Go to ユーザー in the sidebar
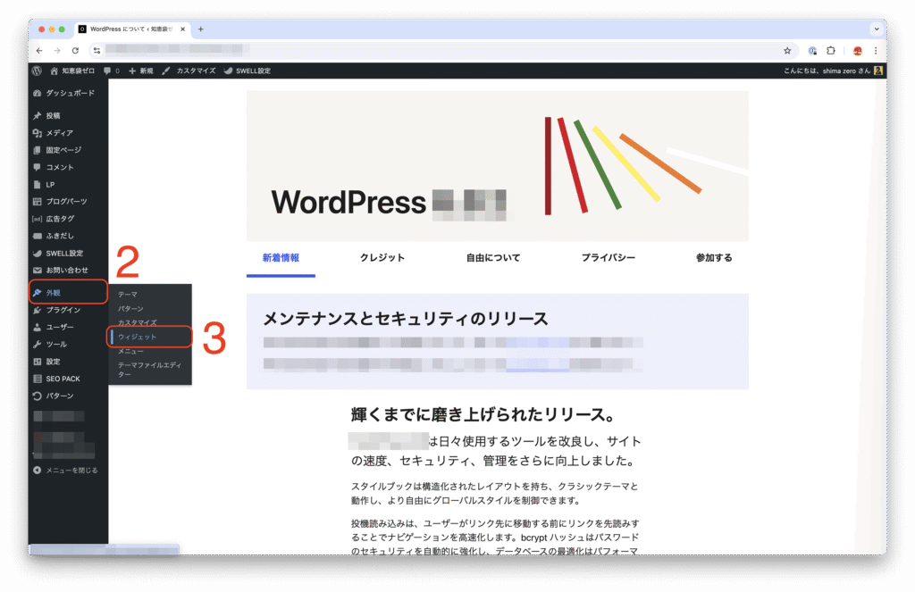 coord(68,327)
